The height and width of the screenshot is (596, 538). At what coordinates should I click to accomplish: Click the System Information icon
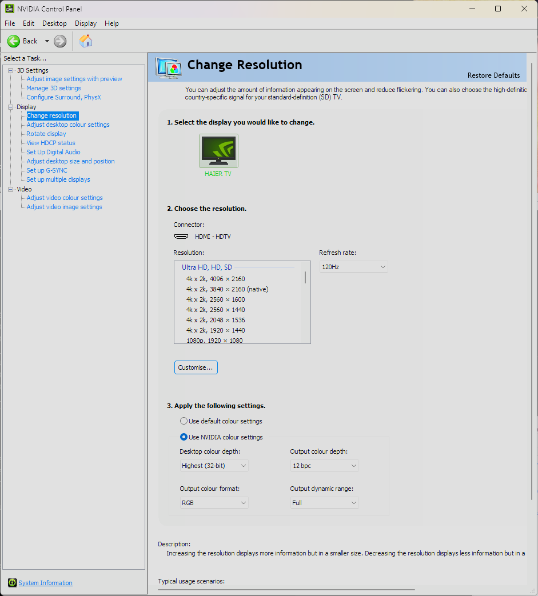pyautogui.click(x=12, y=583)
